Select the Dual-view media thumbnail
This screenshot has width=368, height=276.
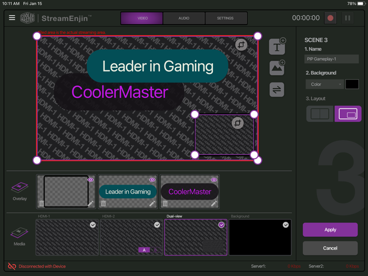click(196, 237)
